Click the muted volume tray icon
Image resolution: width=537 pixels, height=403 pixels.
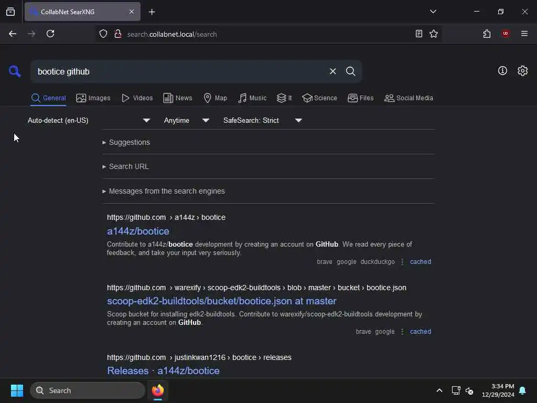point(469,390)
